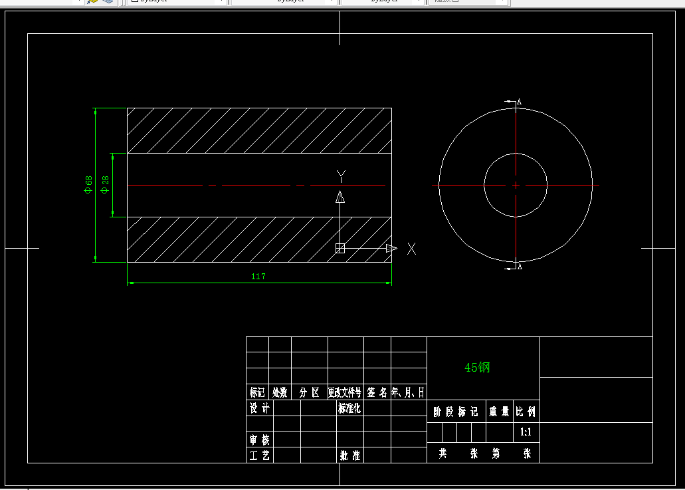Image resolution: width=685 pixels, height=490 pixels.
Task: Click the UCS Y axis label
Action: click(342, 177)
